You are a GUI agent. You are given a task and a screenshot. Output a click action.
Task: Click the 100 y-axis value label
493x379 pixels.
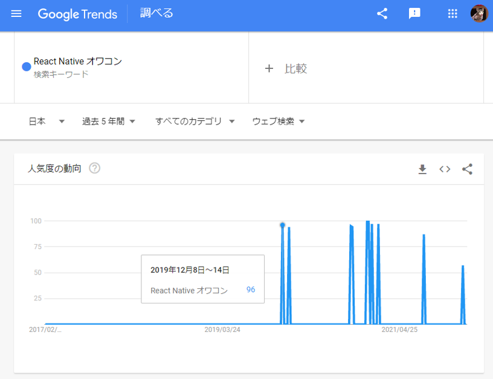point(36,221)
